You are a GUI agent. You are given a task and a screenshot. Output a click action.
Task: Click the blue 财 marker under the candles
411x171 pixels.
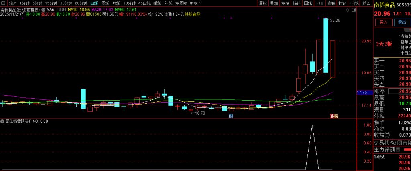pyautogui.click(x=231, y=116)
